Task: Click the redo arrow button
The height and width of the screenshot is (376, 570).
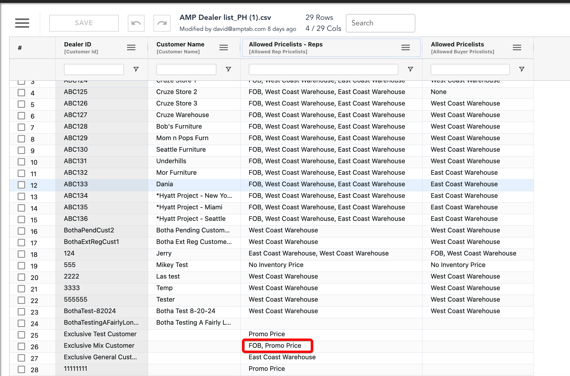Action: coord(162,23)
